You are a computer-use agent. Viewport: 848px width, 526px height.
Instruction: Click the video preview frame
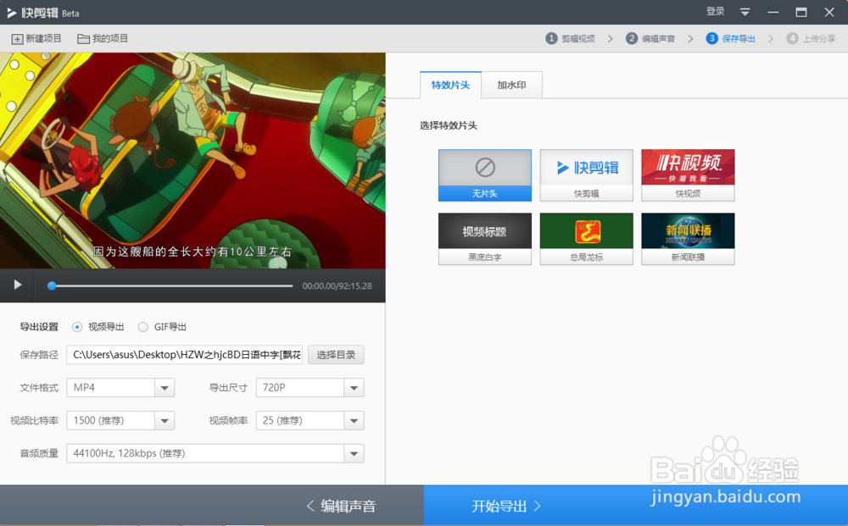click(x=192, y=160)
